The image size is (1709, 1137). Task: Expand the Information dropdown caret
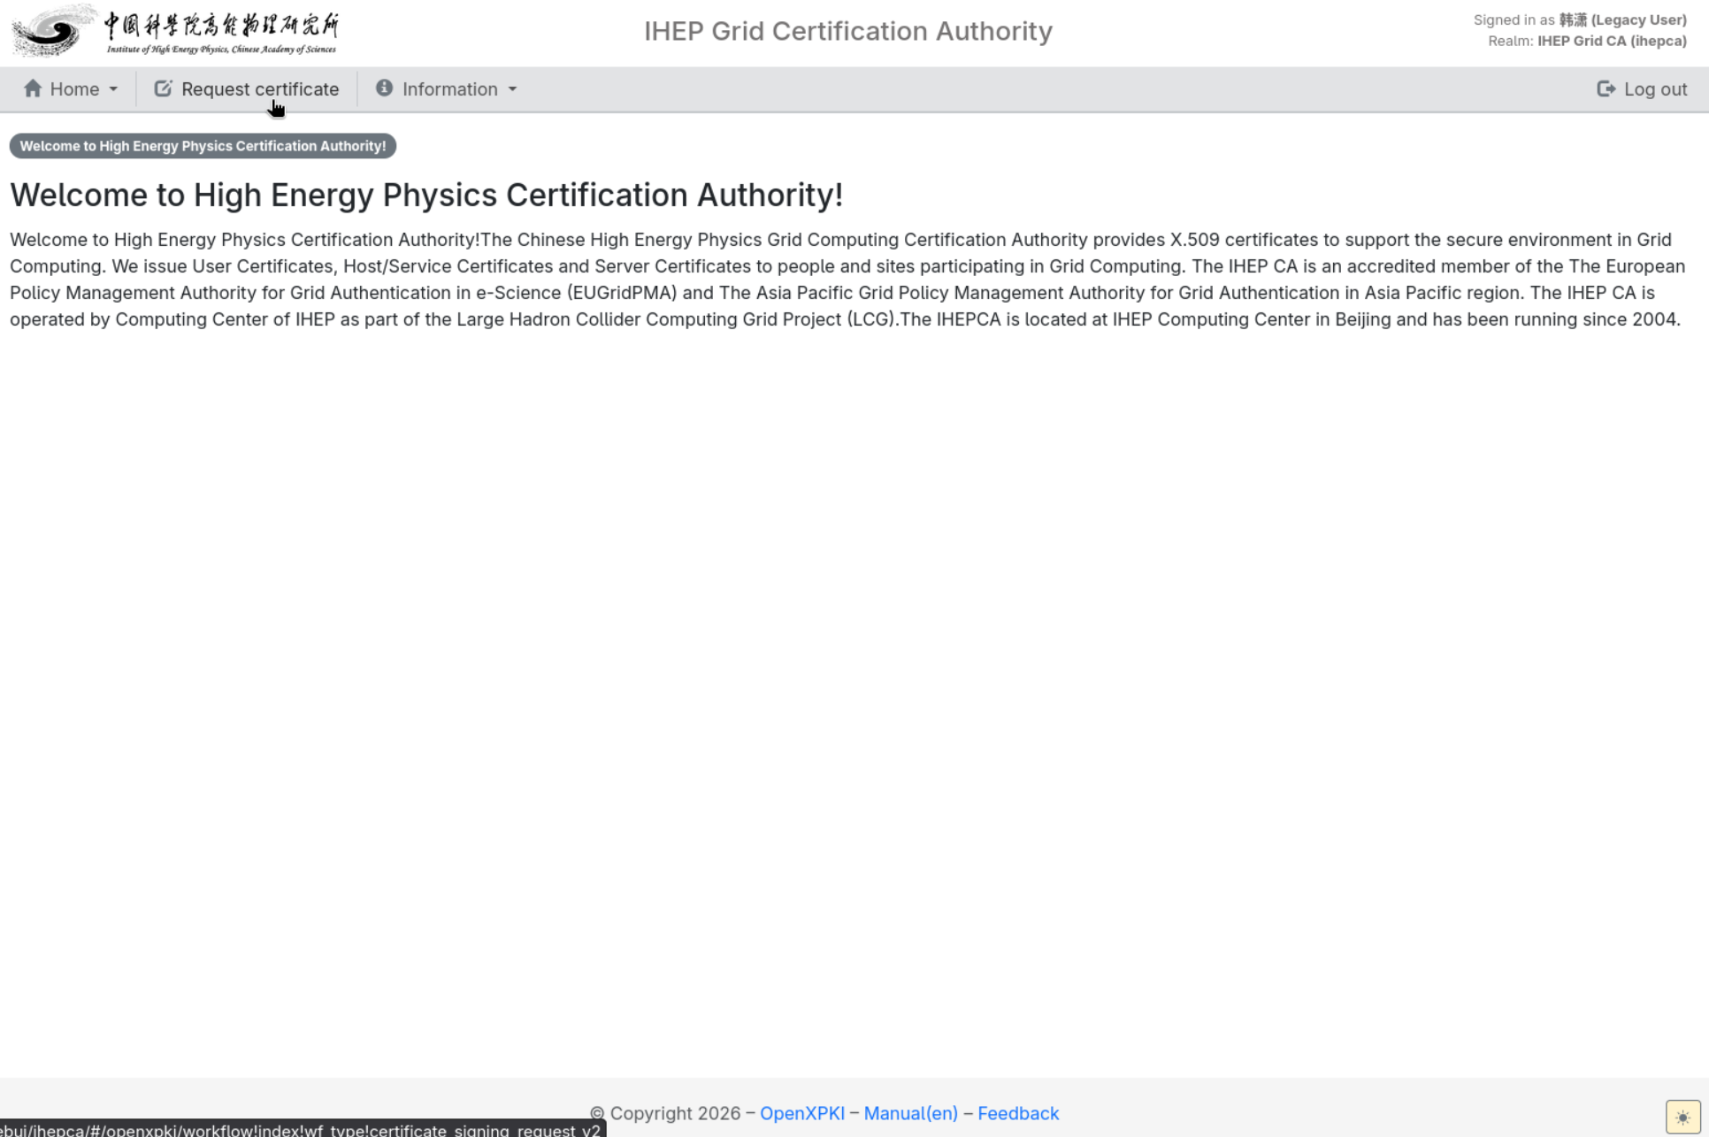[512, 89]
